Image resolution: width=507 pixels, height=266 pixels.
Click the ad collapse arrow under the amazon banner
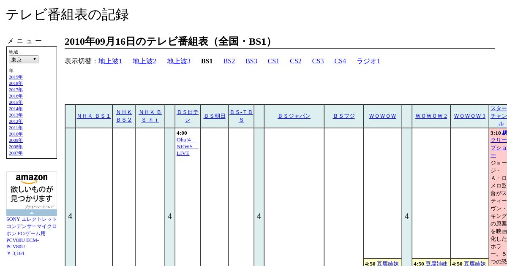(32, 212)
